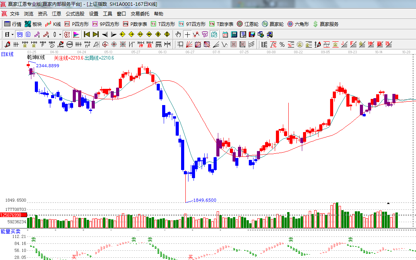Click the percent sign drawing tool

282,44
